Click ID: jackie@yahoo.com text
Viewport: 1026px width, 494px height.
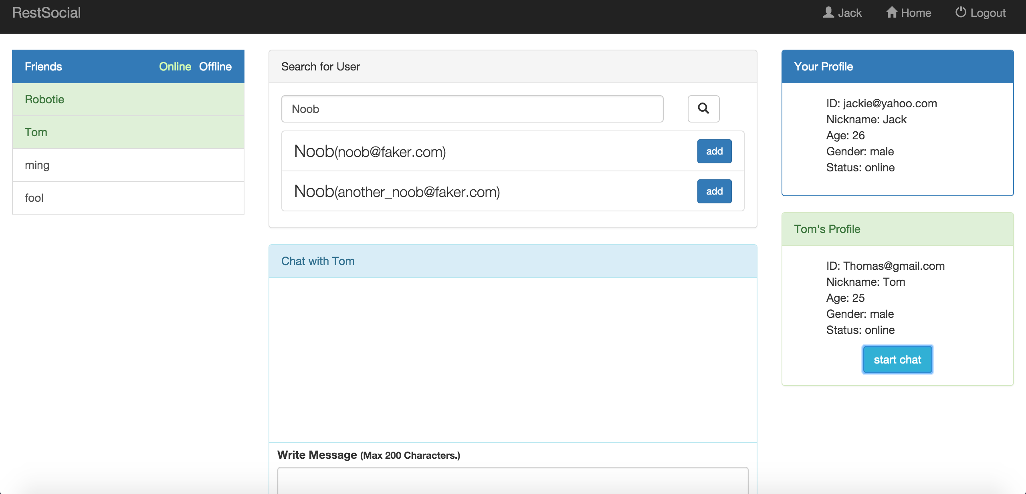[x=881, y=103]
